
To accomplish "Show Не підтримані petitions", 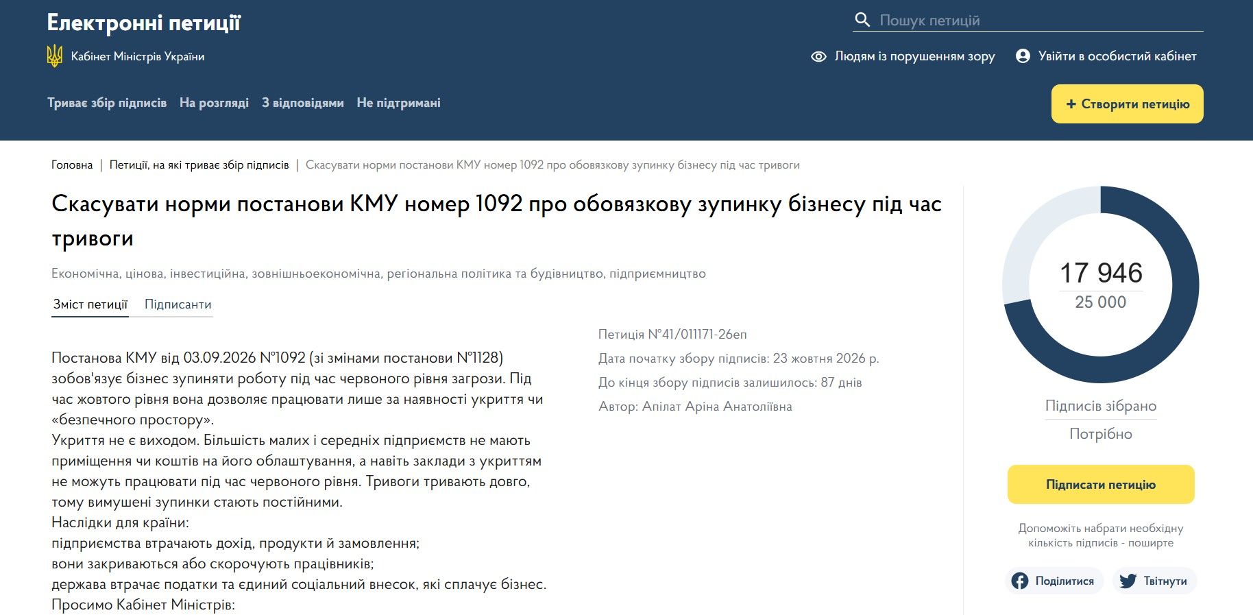I will [398, 103].
